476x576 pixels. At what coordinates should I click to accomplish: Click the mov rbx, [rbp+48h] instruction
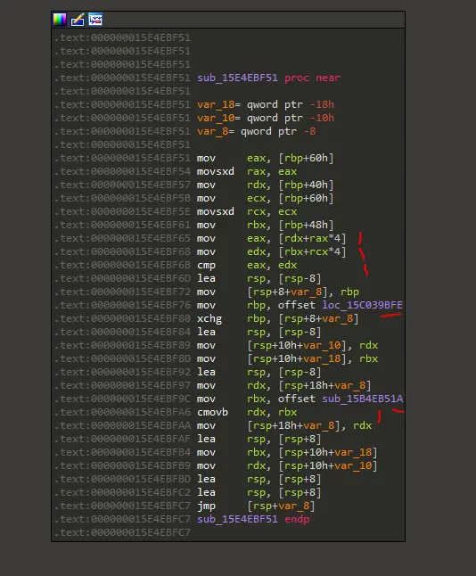point(265,226)
